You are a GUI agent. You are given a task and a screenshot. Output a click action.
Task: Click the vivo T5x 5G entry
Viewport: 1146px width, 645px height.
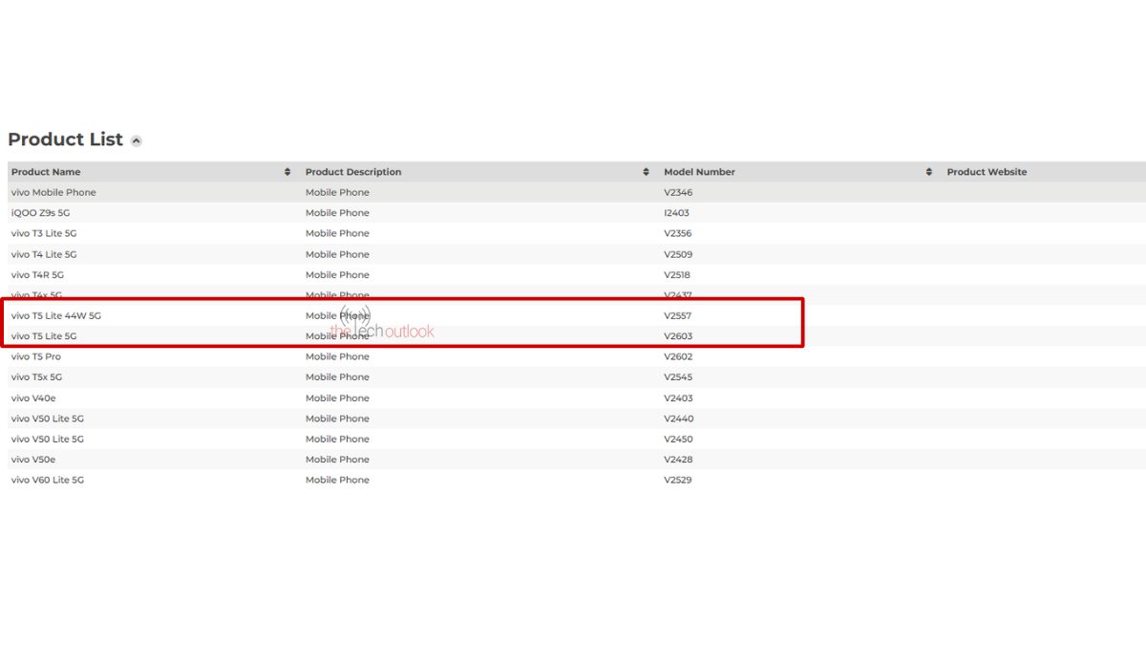(36, 377)
